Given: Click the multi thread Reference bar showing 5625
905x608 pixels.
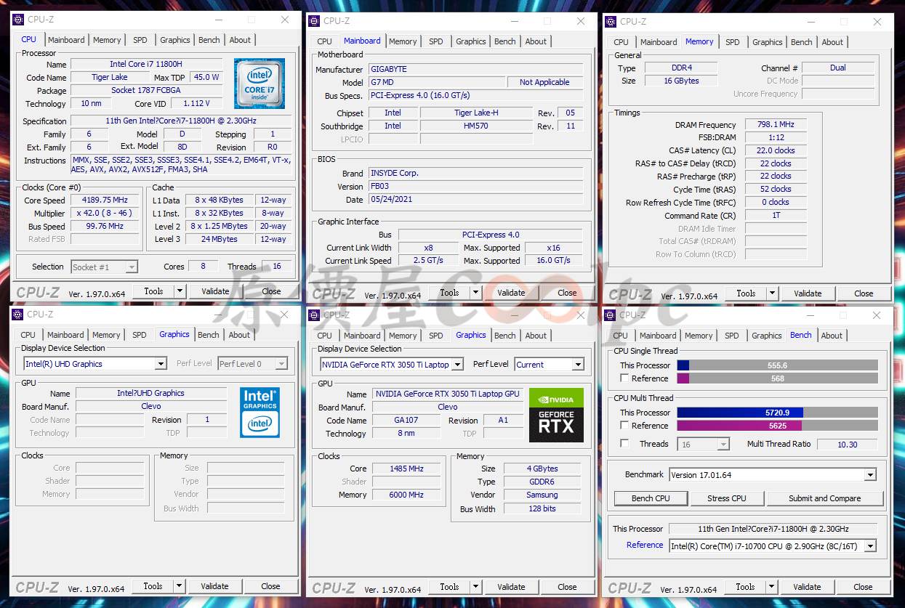Looking at the screenshot, I should [777, 426].
